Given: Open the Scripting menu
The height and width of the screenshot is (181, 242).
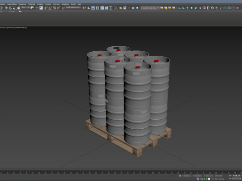Looking at the screenshot, I should 40,4.
